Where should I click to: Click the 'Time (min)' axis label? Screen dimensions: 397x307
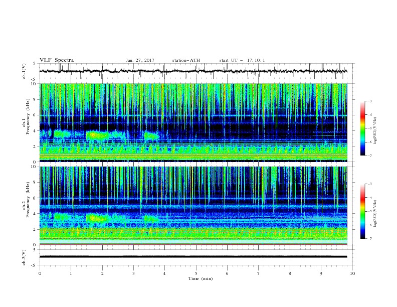tap(201, 278)
